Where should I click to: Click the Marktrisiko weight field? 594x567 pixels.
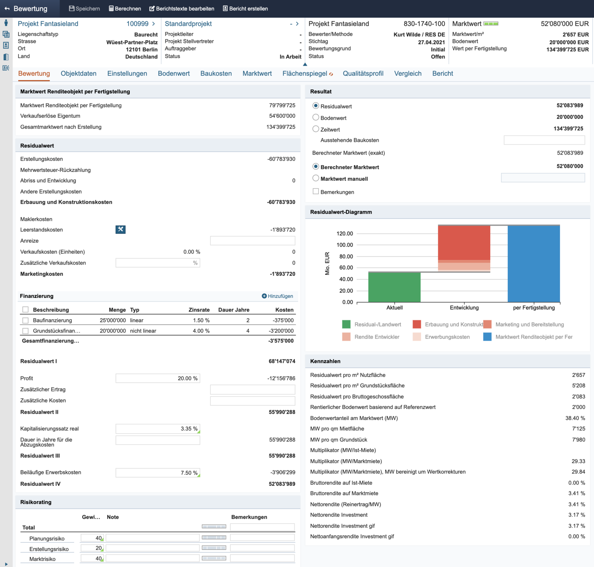tap(92, 558)
